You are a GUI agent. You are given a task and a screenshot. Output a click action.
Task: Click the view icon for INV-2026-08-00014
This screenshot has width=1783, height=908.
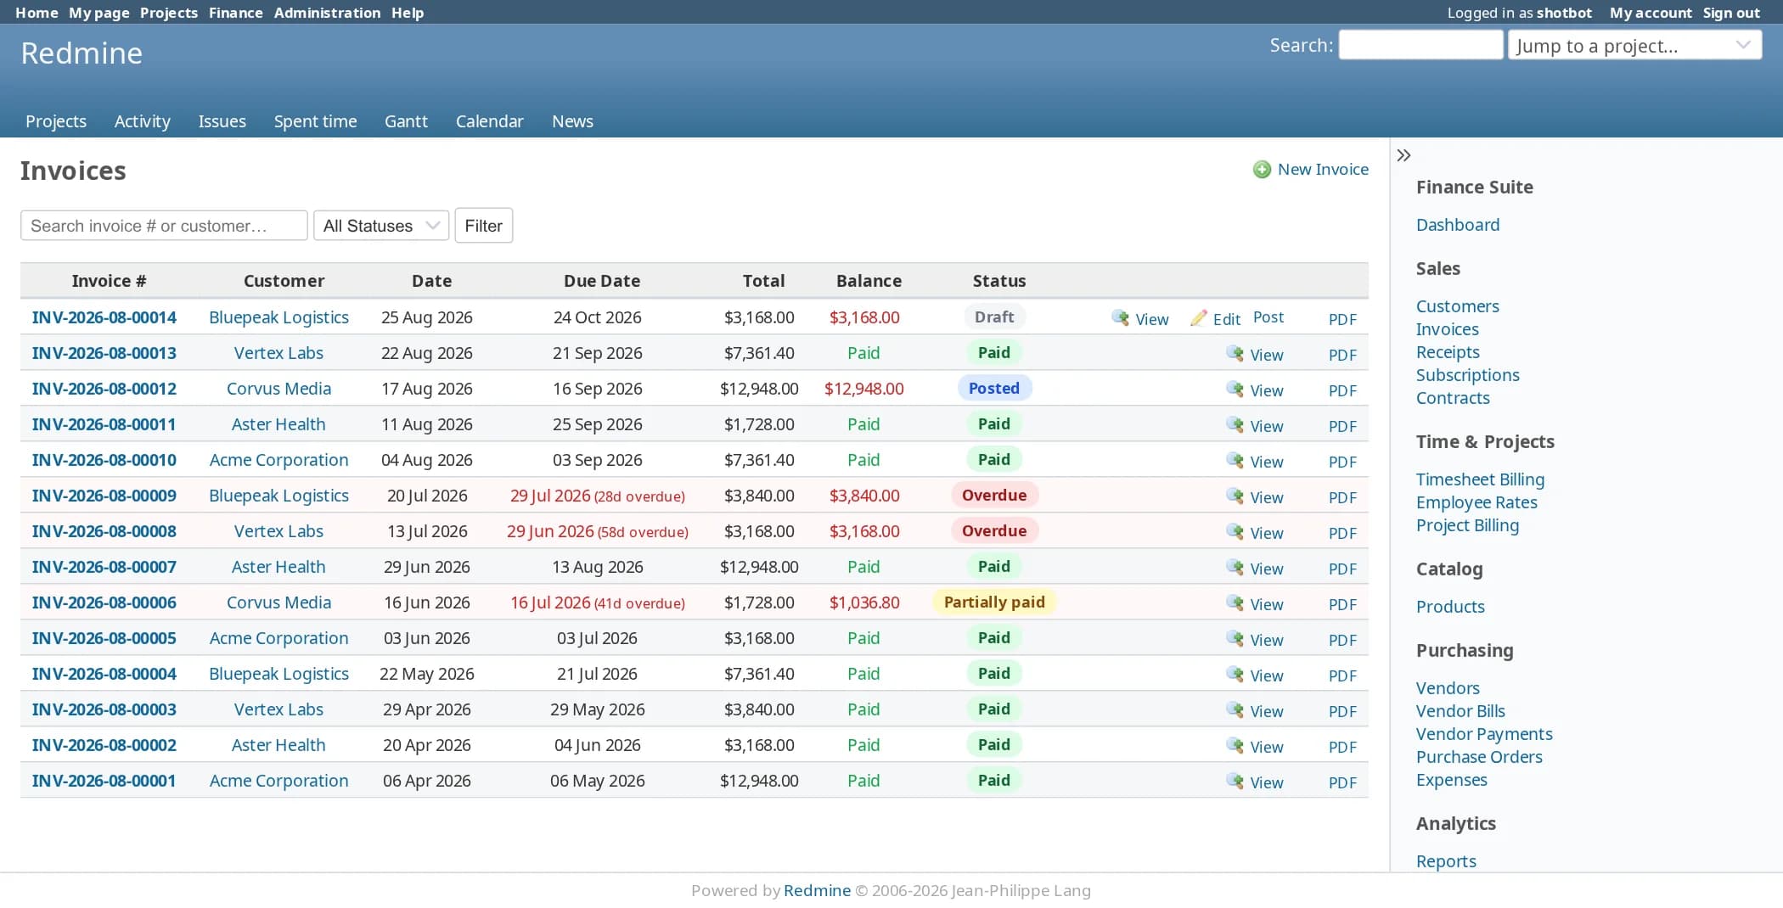pos(1121,318)
